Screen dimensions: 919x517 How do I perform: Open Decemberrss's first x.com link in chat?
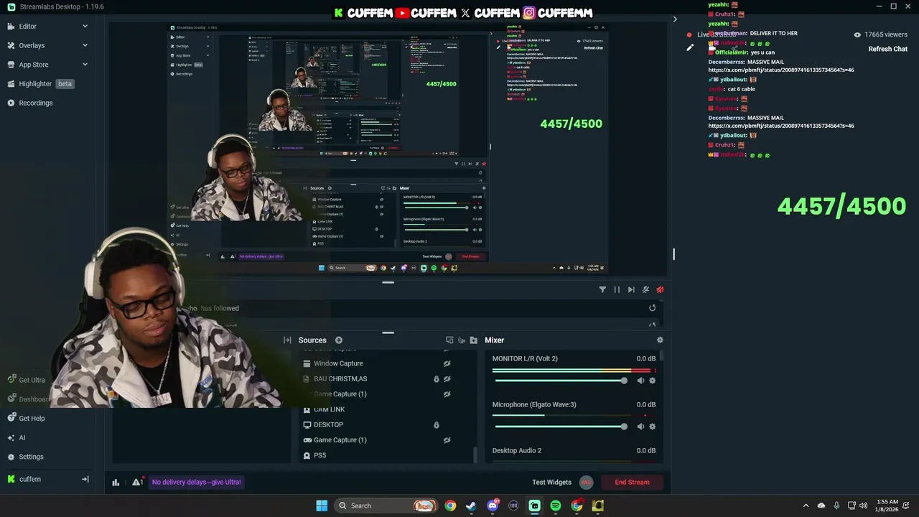(x=781, y=70)
